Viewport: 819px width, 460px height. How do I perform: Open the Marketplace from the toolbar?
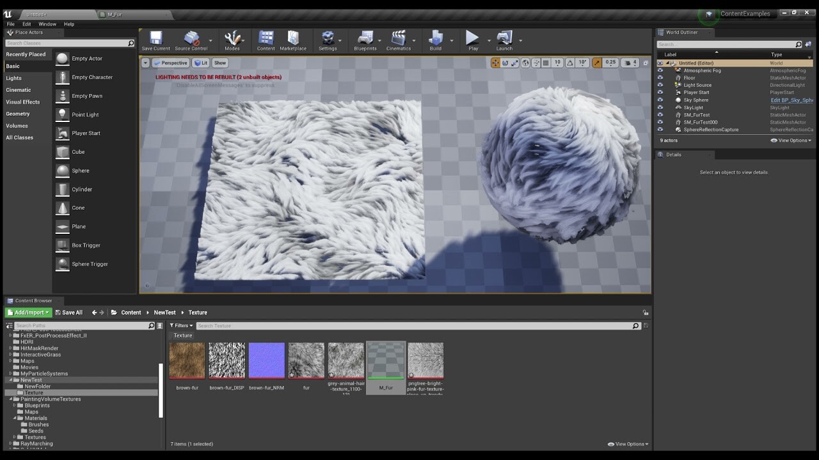click(292, 40)
